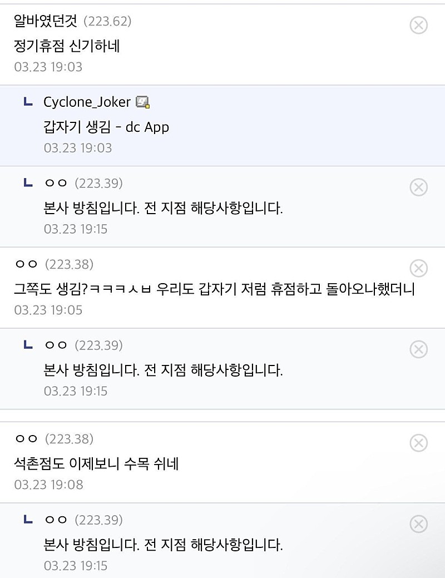Delete 알바였던것's comment with the X icon

tap(418, 25)
